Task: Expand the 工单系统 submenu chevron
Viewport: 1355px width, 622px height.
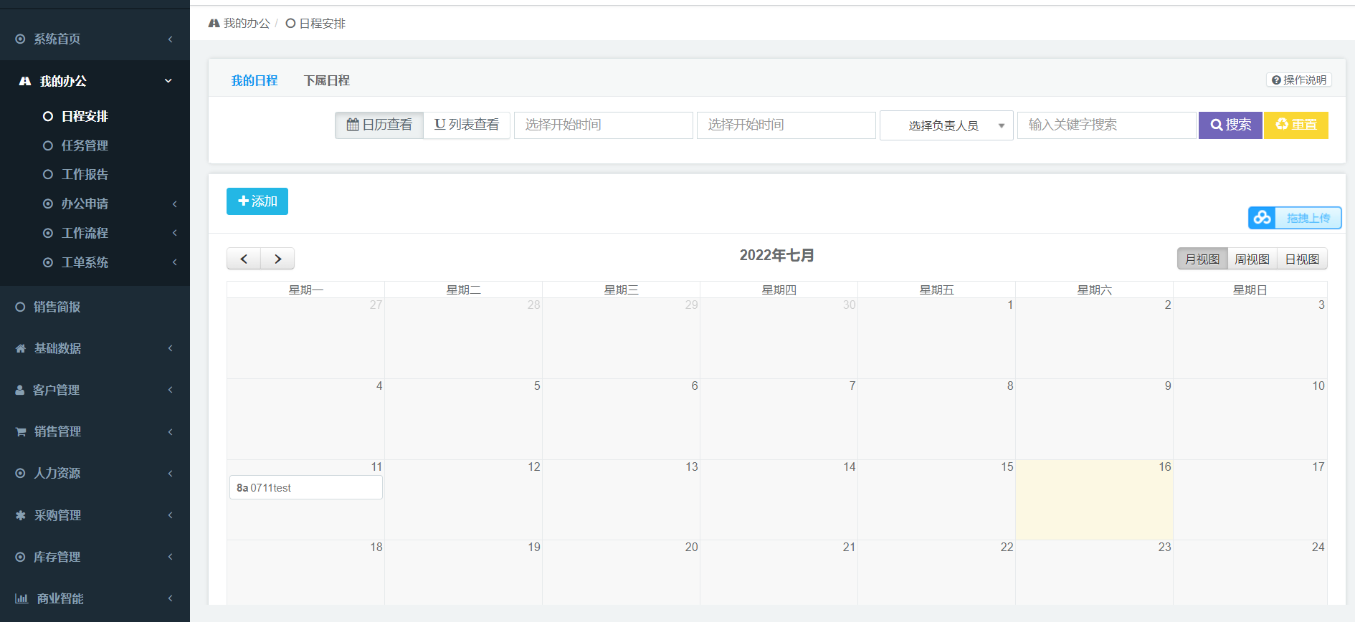Action: (x=175, y=262)
